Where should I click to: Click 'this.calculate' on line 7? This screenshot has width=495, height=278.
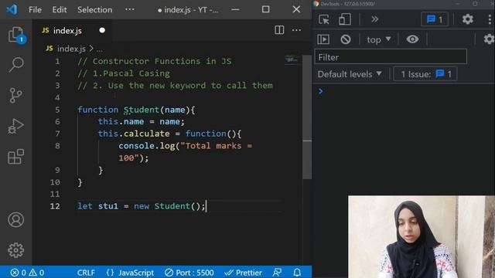click(x=134, y=134)
